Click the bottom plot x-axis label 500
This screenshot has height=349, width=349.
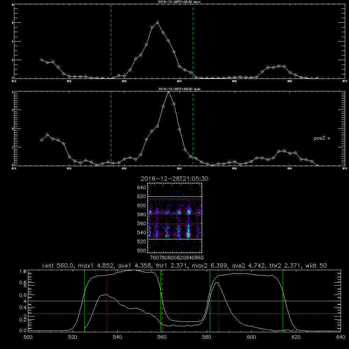click(28, 337)
